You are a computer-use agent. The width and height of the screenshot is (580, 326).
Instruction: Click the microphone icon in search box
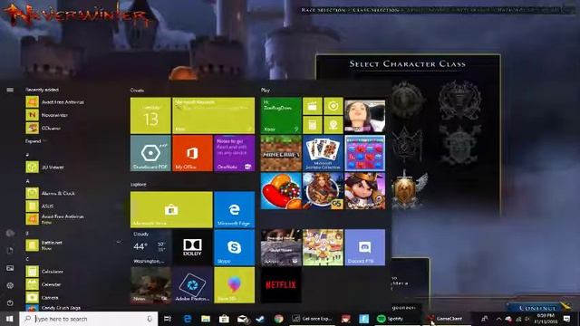pyautogui.click(x=150, y=319)
